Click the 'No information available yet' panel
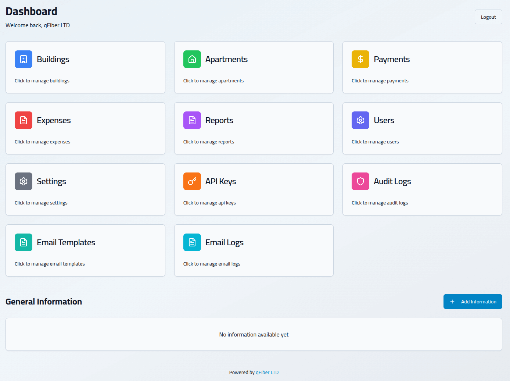Screen dimensions: 510x381 click(254, 334)
